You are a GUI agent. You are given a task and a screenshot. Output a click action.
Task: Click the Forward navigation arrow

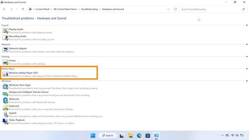click(x=11, y=9)
